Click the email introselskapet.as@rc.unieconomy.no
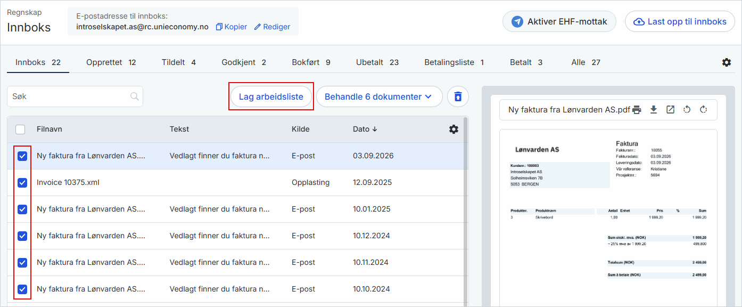The image size is (742, 307). [143, 27]
